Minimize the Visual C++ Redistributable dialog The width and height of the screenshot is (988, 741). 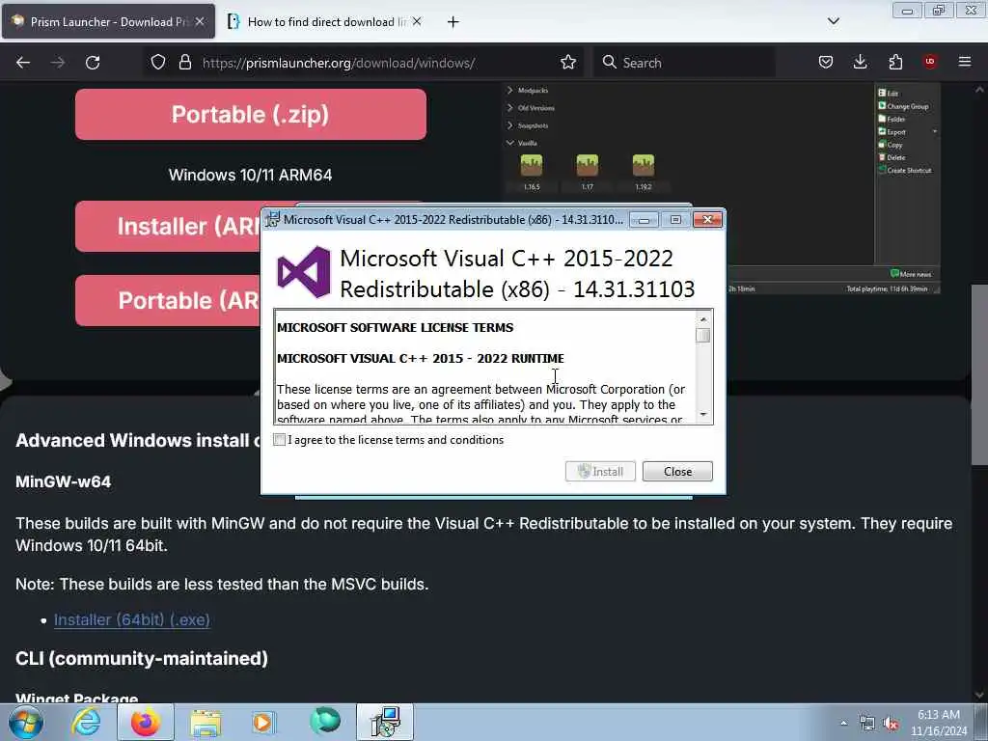pyautogui.click(x=644, y=220)
